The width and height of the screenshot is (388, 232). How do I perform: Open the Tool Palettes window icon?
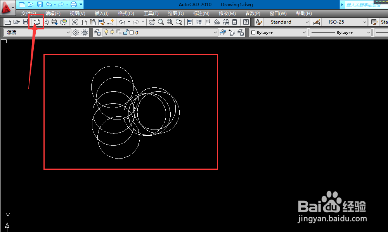click(x=208, y=22)
